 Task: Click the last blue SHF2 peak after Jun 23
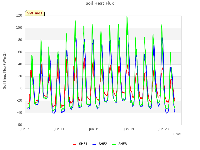(x=171, y=67)
